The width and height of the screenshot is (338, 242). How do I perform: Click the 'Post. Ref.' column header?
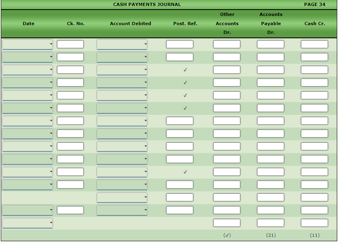[x=185, y=23]
